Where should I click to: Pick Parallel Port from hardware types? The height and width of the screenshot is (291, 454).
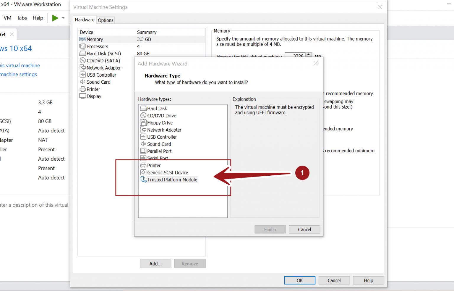pyautogui.click(x=159, y=151)
